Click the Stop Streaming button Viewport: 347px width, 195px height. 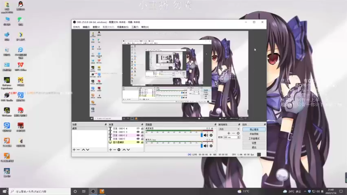[254, 129]
